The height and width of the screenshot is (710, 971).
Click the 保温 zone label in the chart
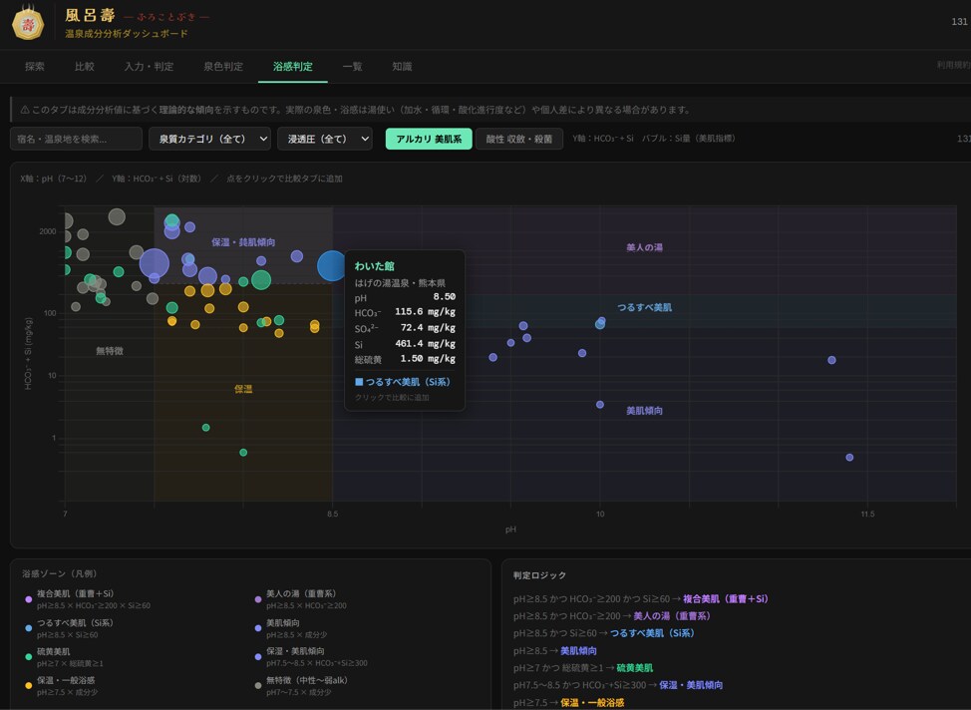(243, 389)
